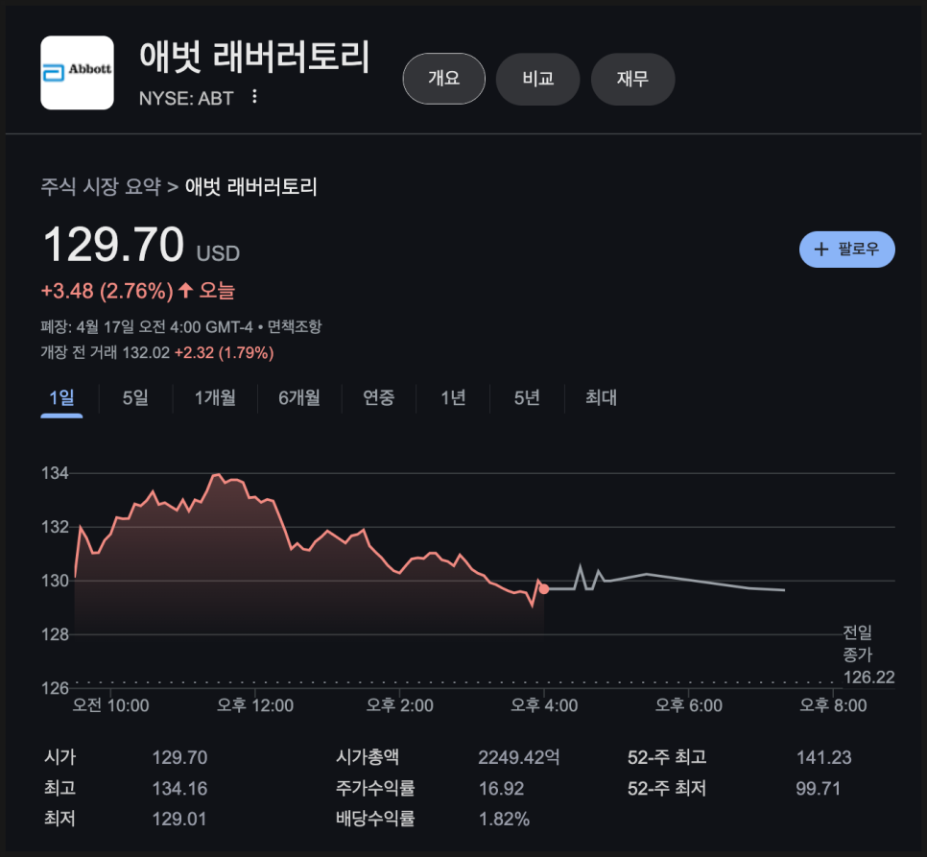
Task: Switch chart range to 5일
Action: [135, 397]
